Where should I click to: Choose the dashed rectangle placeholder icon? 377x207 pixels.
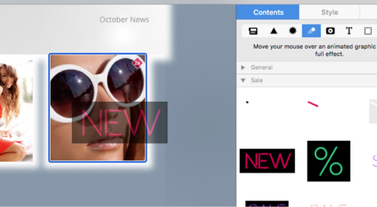click(x=368, y=31)
